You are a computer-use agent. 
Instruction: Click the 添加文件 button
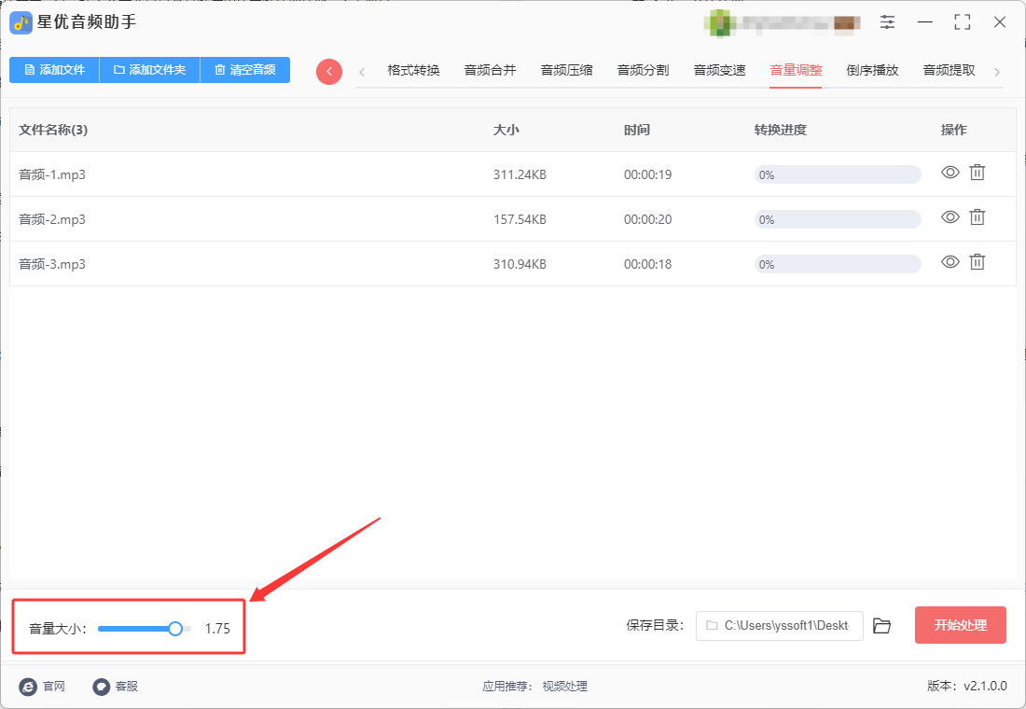tap(54, 69)
